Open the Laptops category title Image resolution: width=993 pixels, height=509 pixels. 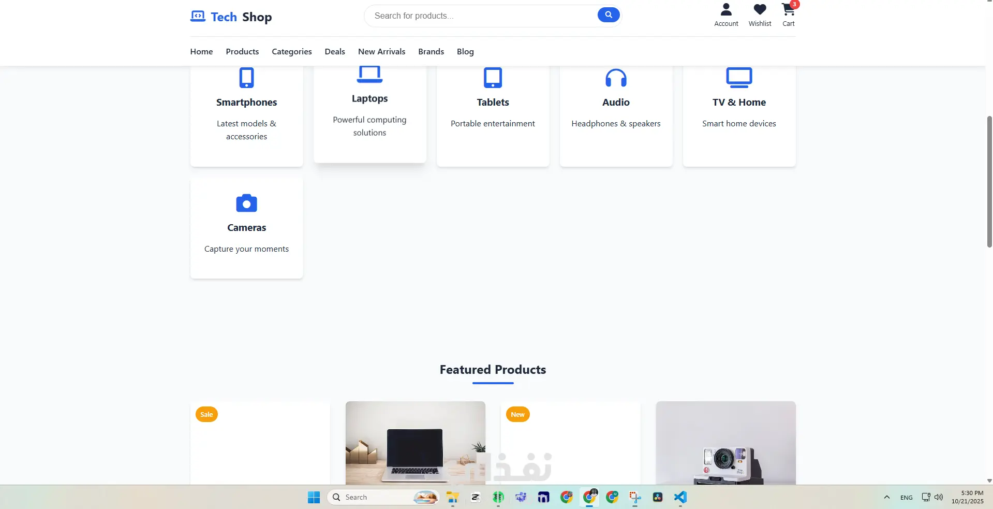click(370, 98)
